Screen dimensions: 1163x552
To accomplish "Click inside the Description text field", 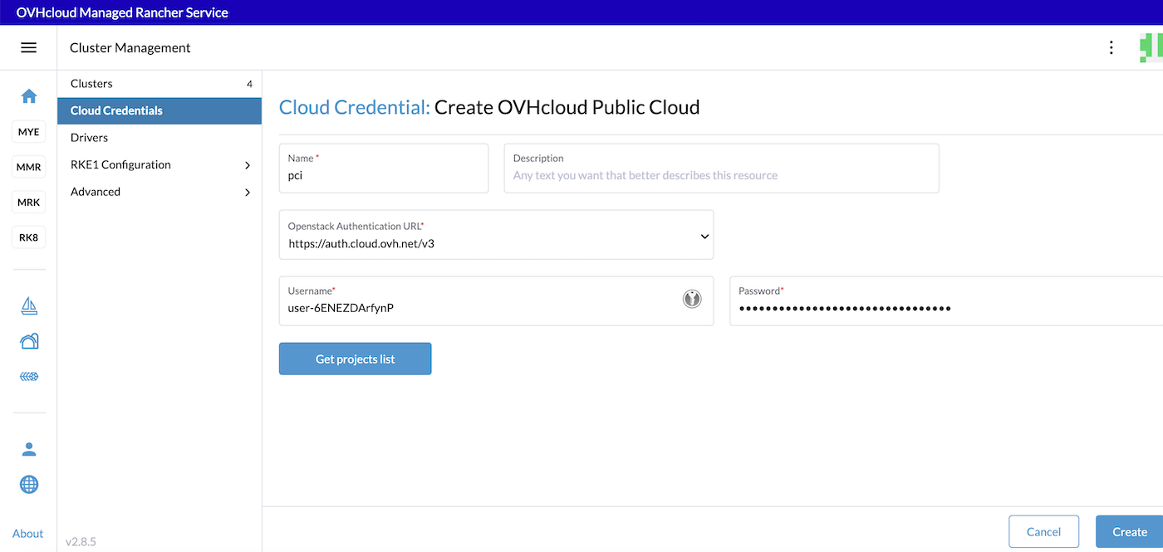I will pyautogui.click(x=721, y=175).
